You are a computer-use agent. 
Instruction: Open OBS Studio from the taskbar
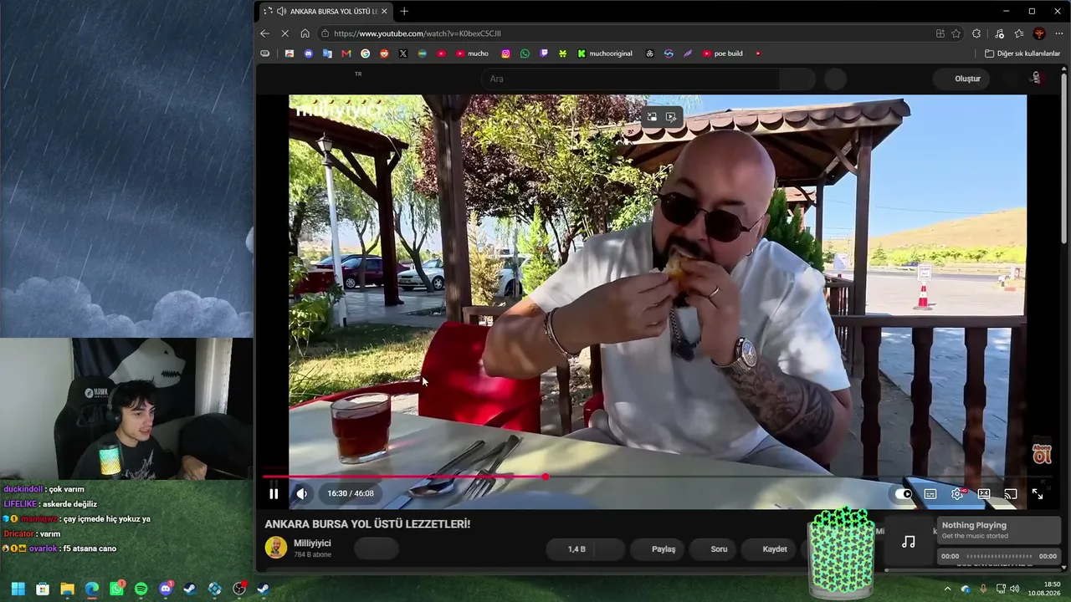[239, 589]
